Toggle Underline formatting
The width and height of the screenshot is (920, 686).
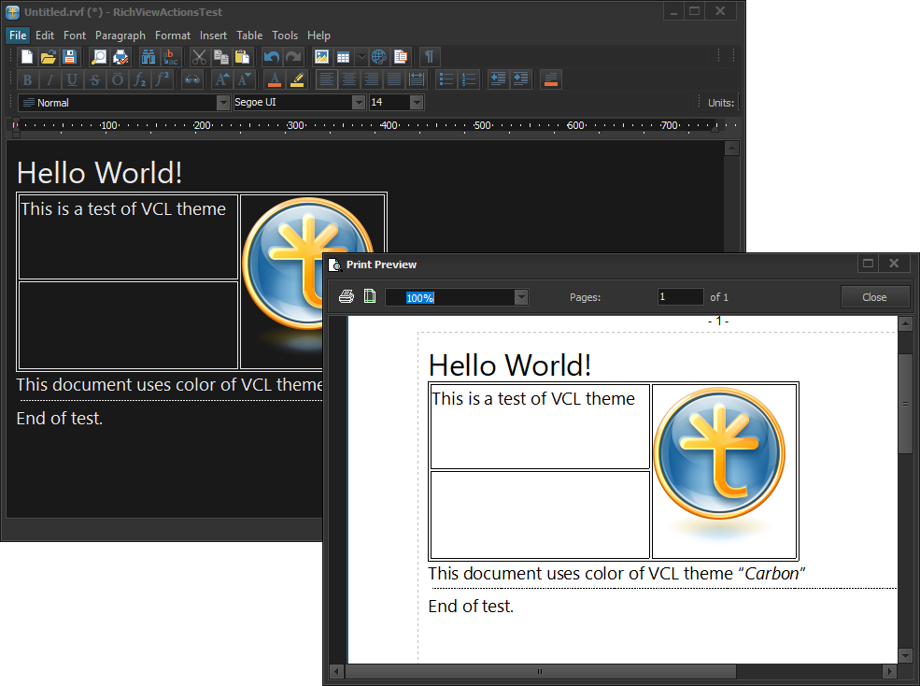[x=72, y=79]
